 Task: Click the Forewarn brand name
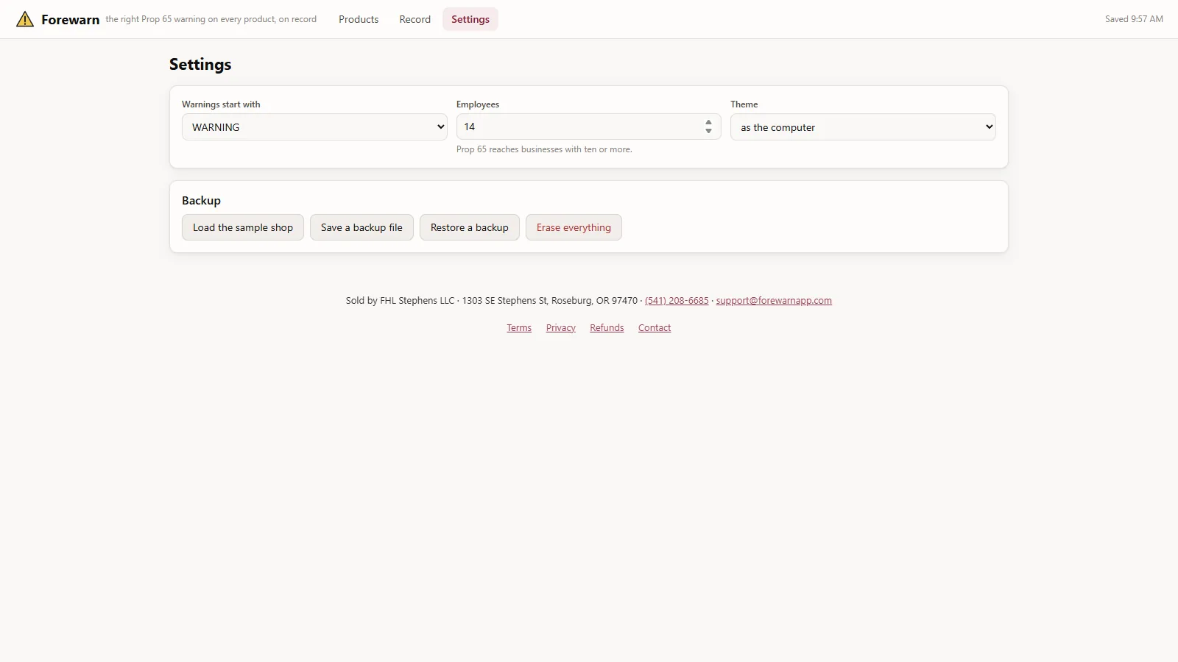(x=70, y=20)
